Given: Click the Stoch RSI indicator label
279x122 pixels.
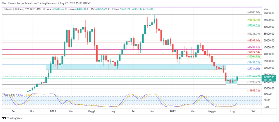Looking at the screenshot, I should [x=9, y=95].
